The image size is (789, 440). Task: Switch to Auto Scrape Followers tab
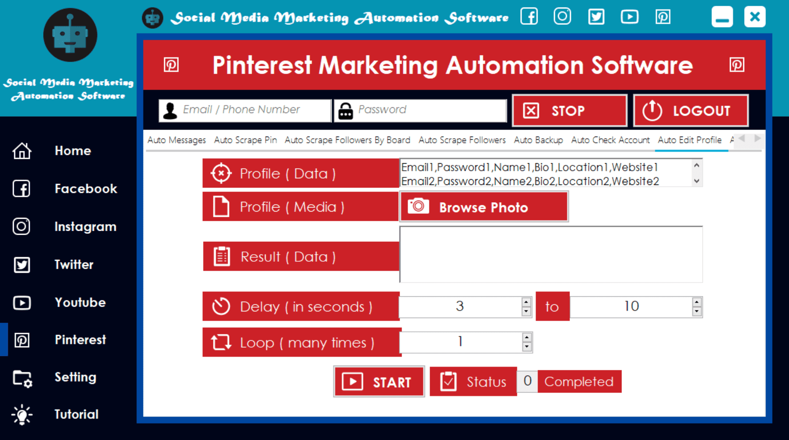tap(462, 140)
